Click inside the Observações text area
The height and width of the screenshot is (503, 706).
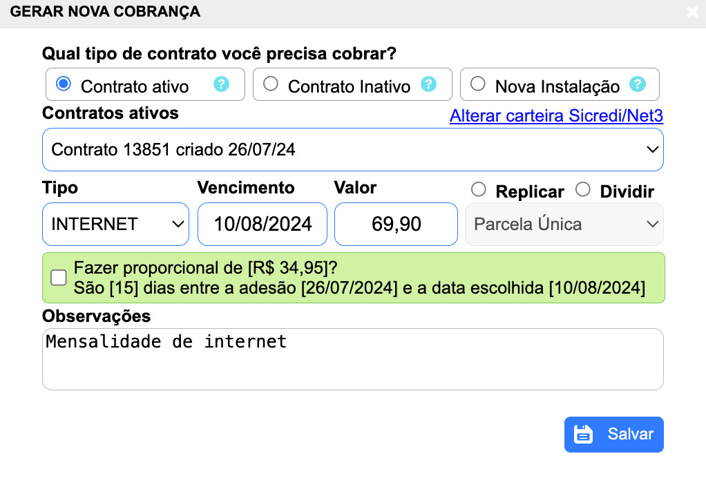[x=353, y=358]
